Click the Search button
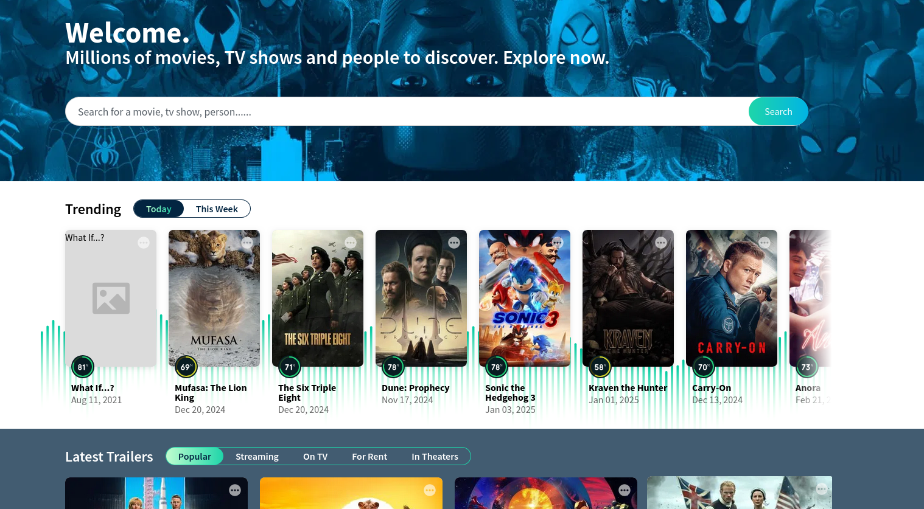 (x=779, y=111)
